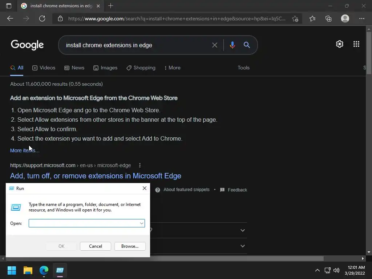This screenshot has width=372, height=279.
Task: Open the network status tray icon
Action: click(328, 270)
